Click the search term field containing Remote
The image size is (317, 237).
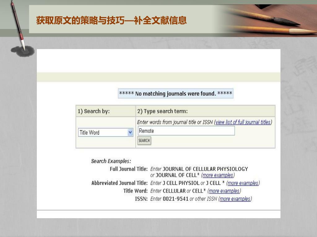(x=186, y=131)
